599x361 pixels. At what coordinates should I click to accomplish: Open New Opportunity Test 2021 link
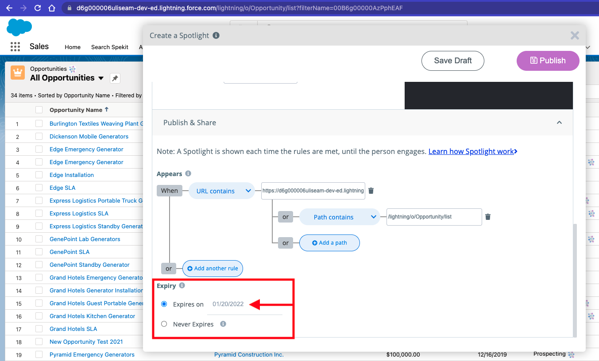86,342
